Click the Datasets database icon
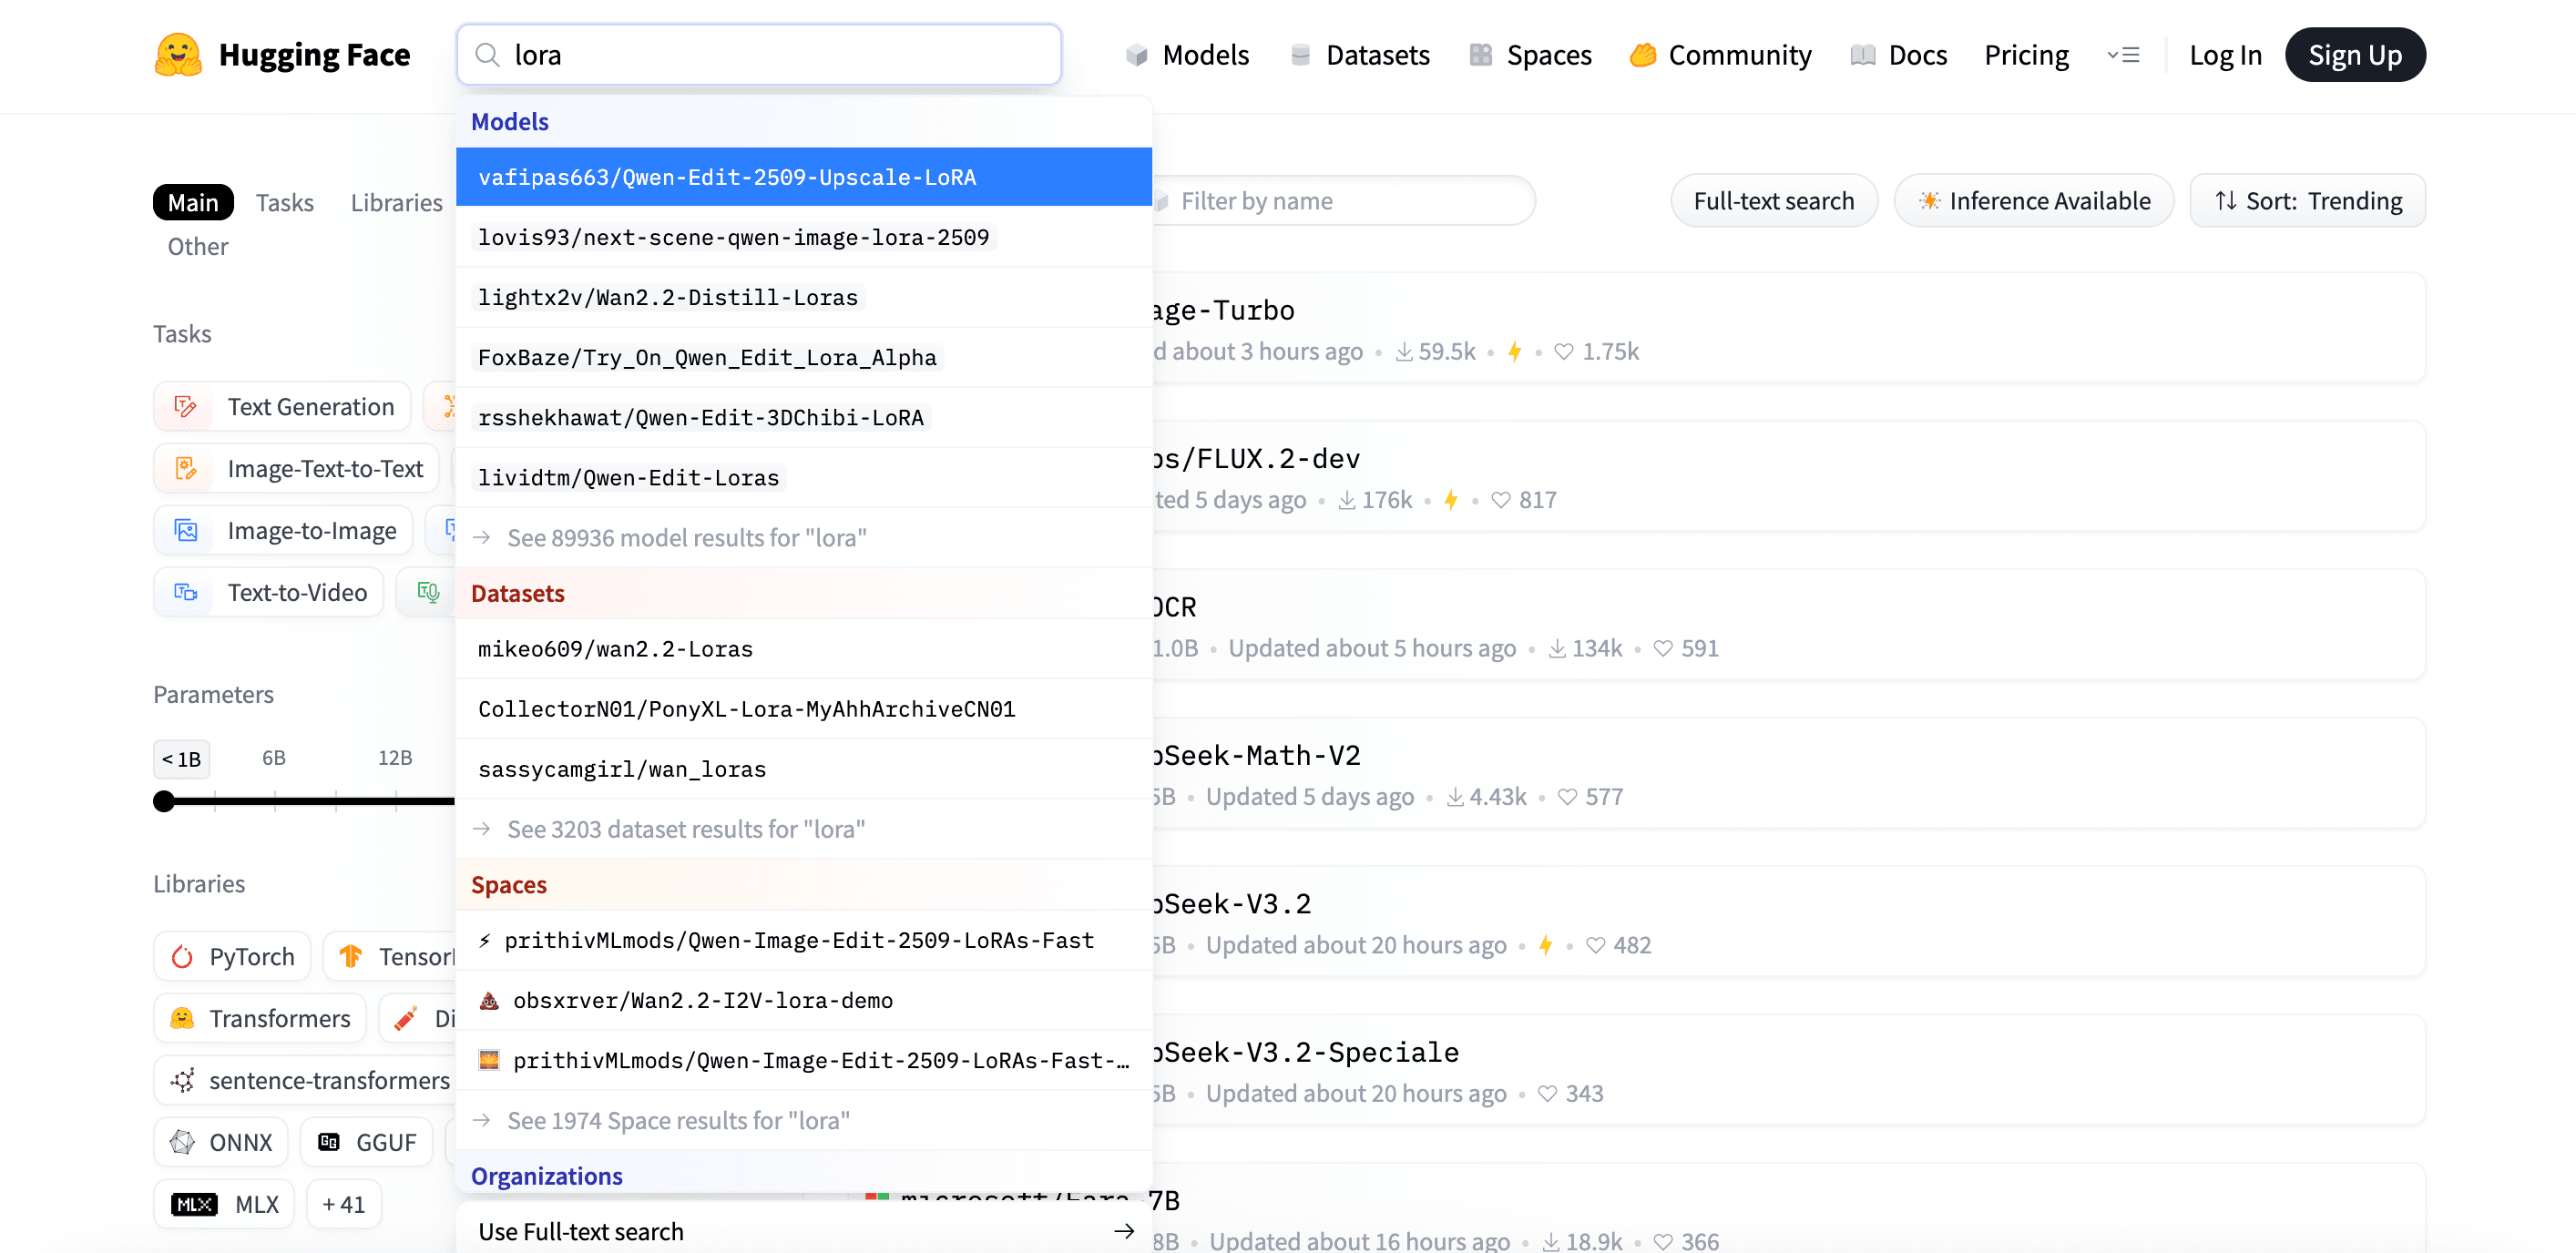This screenshot has height=1253, width=2576. pos(1300,55)
